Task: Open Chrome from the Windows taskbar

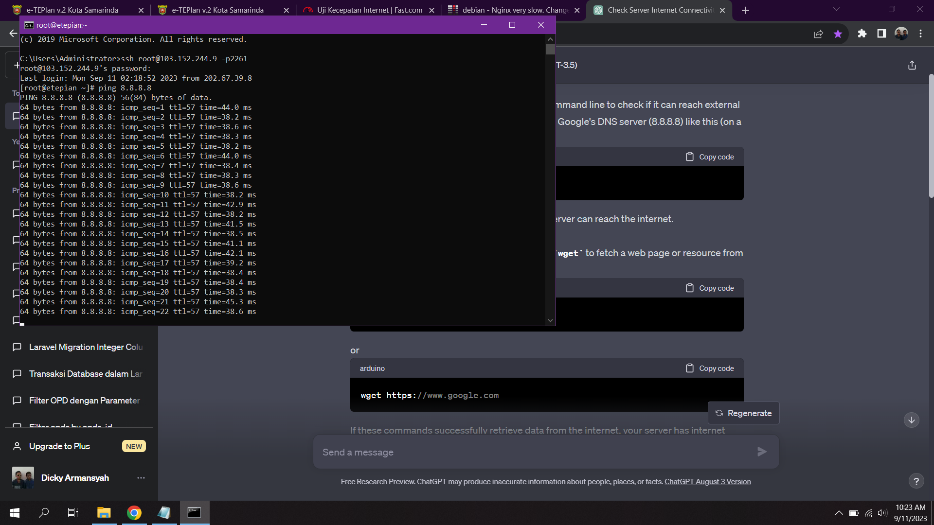Action: tap(134, 513)
